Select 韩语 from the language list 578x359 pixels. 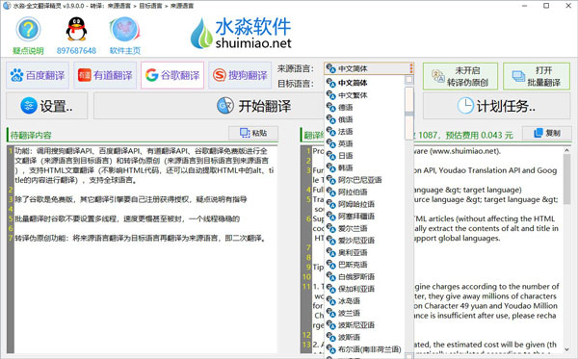[364, 167]
